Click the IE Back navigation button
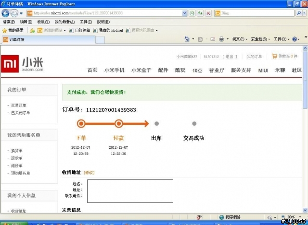 [5, 13]
